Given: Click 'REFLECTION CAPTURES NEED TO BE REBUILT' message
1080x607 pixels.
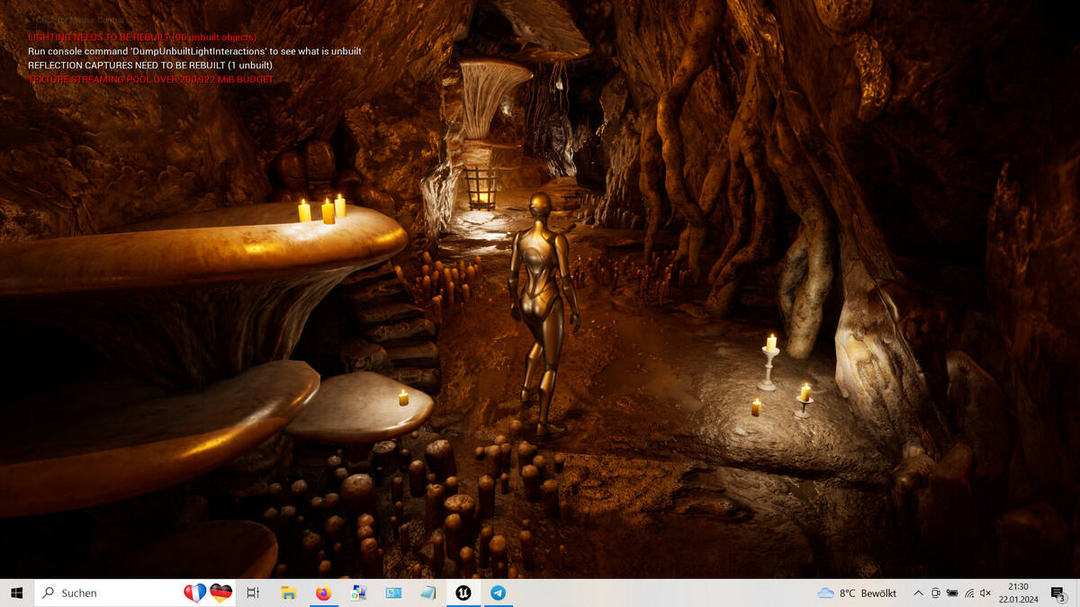Looking at the screenshot, I should [150, 65].
